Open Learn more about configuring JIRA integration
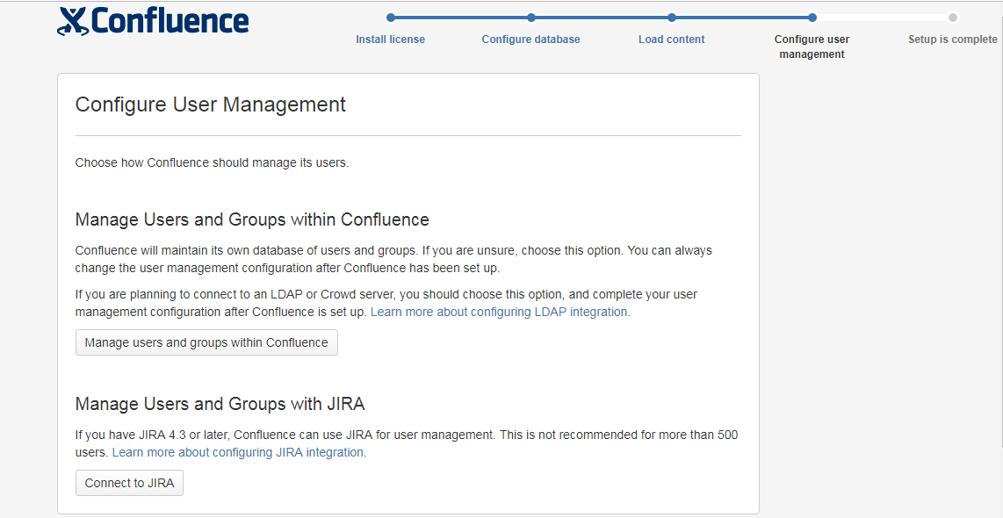Image resolution: width=1003 pixels, height=518 pixels. click(x=238, y=452)
